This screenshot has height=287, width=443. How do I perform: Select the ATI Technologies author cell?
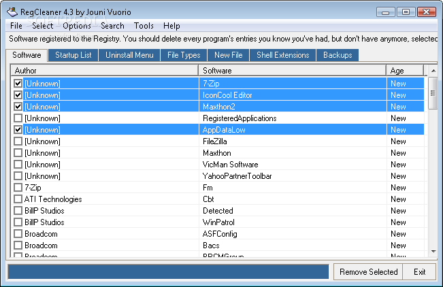[x=53, y=199]
